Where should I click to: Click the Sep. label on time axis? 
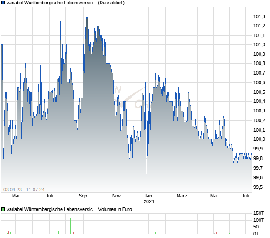(84, 196)
